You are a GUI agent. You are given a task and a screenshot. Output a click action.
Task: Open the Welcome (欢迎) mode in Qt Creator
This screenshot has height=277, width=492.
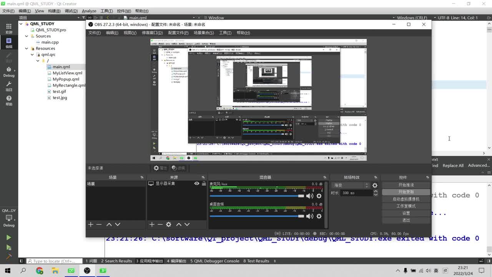click(8, 28)
